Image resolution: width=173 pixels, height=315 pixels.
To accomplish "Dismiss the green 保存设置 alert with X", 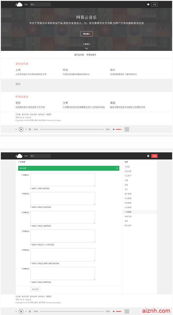I will tap(117, 168).
